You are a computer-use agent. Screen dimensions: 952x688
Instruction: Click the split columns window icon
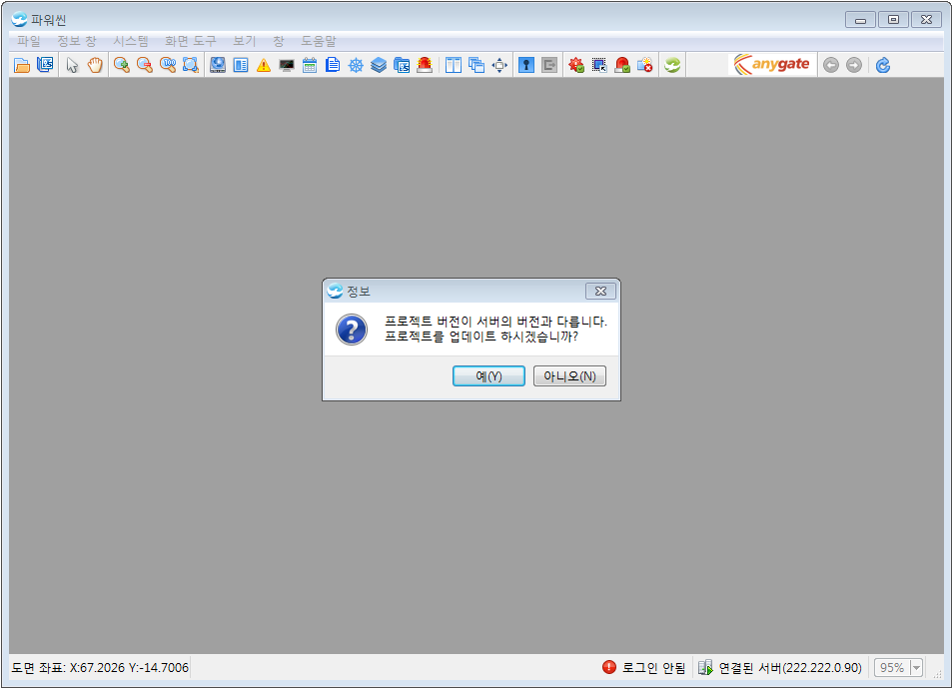pos(453,65)
